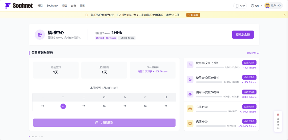This screenshot has height=140, width=288.
Task: Open the mobile APP download button
Action: (x=240, y=6)
